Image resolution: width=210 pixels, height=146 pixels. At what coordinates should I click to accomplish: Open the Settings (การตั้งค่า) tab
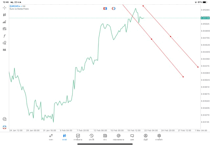pyautogui.click(x=159, y=137)
